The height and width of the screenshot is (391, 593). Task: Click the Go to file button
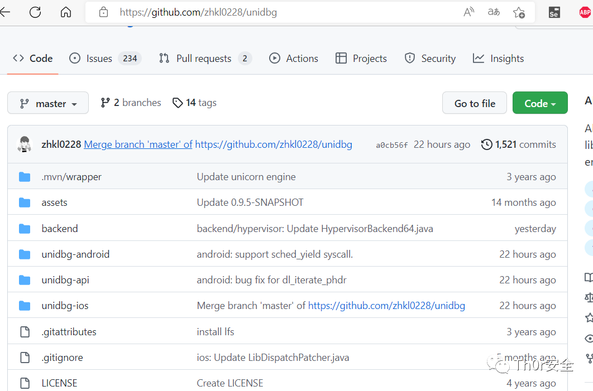point(475,103)
